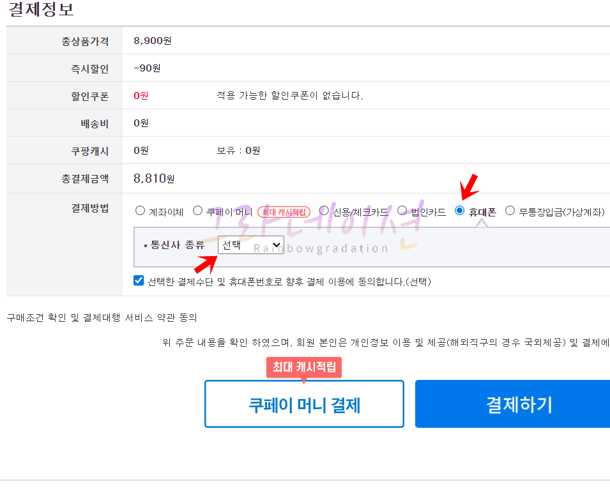Click the -90원 instant discount value
Image resolution: width=610 pixels, height=491 pixels.
[x=147, y=68]
